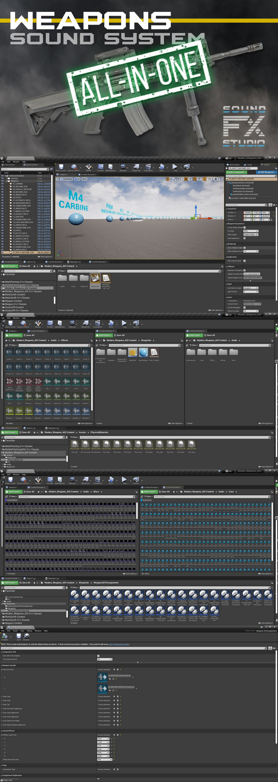The width and height of the screenshot is (278, 782).
Task: Click the Compile blueprint toolbar icon
Action: [x=5, y=636]
